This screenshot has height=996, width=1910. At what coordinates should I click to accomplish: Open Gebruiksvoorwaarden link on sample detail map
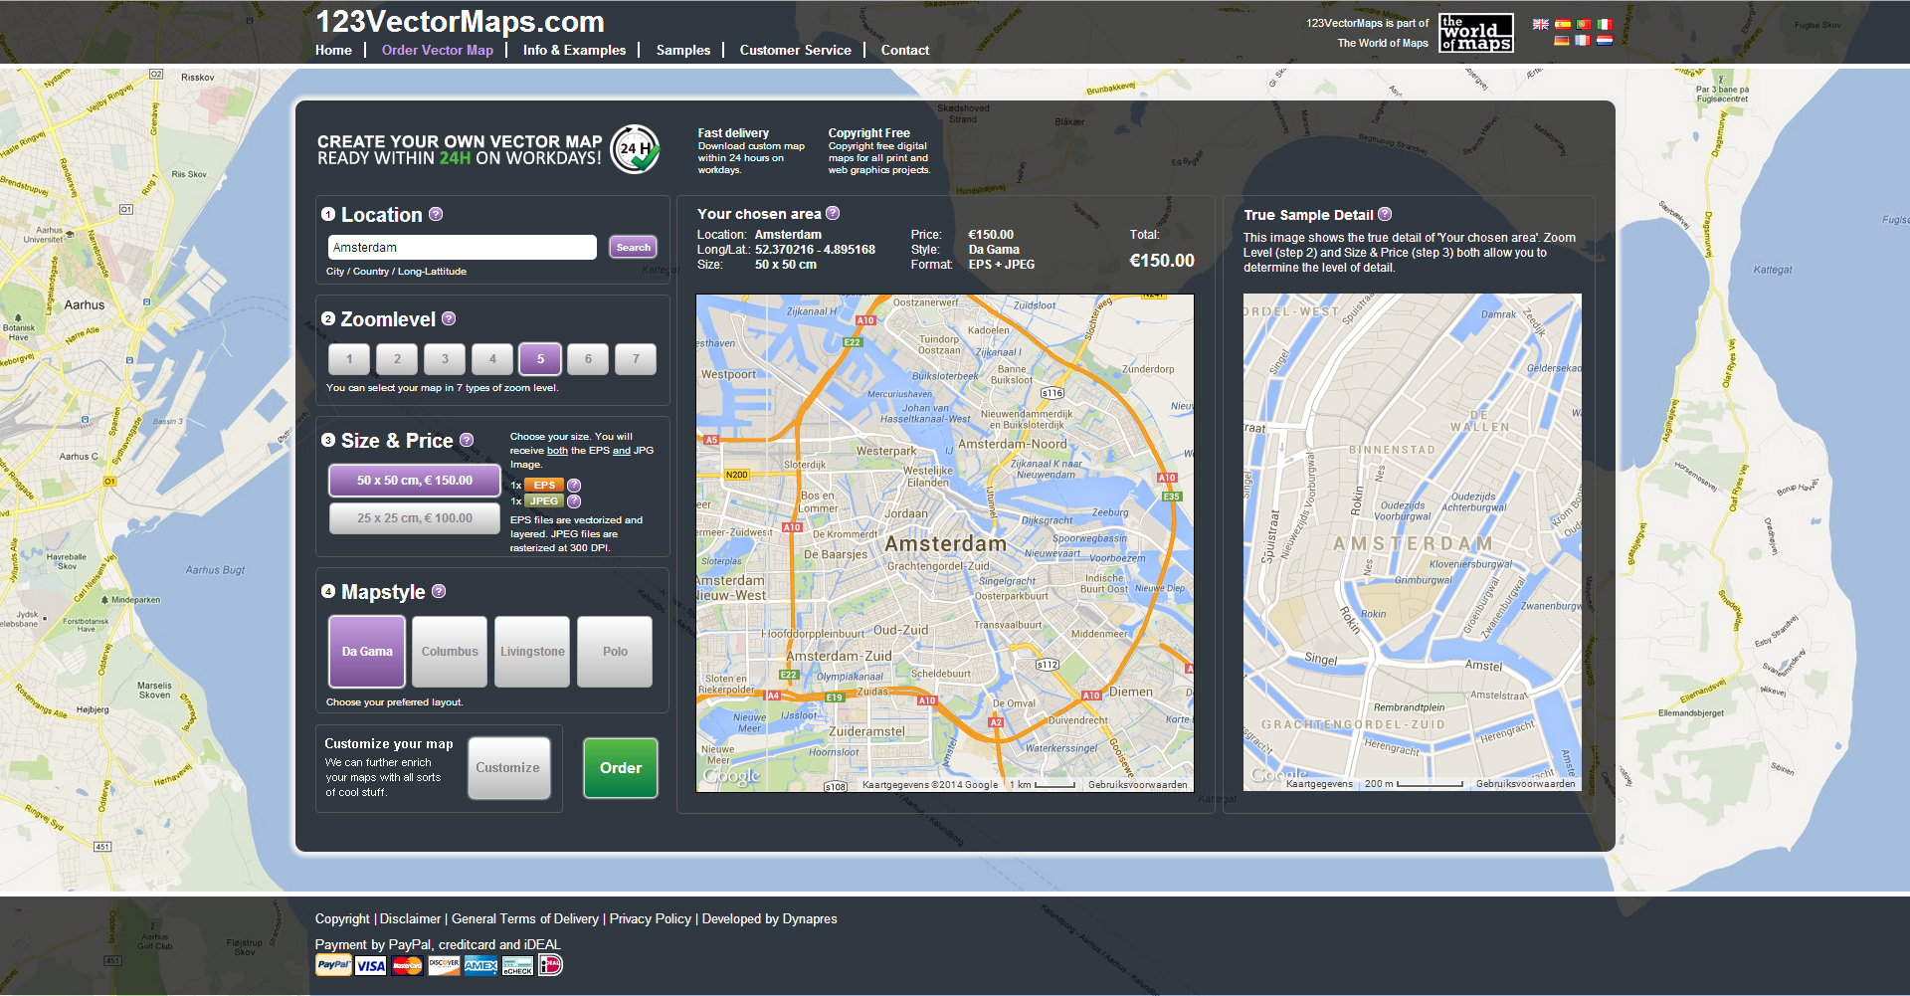pos(1526,784)
